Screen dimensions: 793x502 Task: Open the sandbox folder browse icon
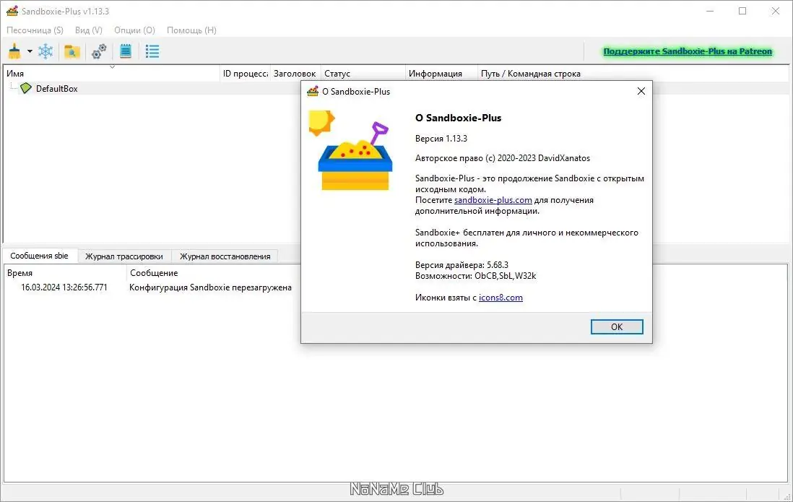71,51
